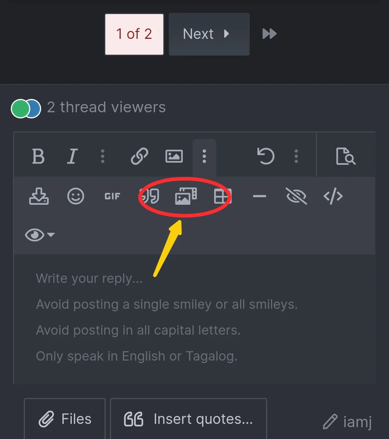The height and width of the screenshot is (439, 389).
Task: Collapse the insert options three-dot menu
Action: click(x=204, y=156)
